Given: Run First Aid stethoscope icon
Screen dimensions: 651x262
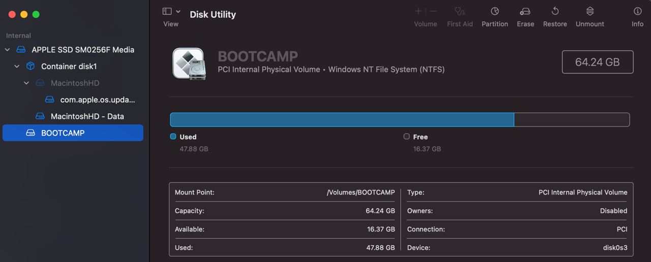Looking at the screenshot, I should coord(460,11).
